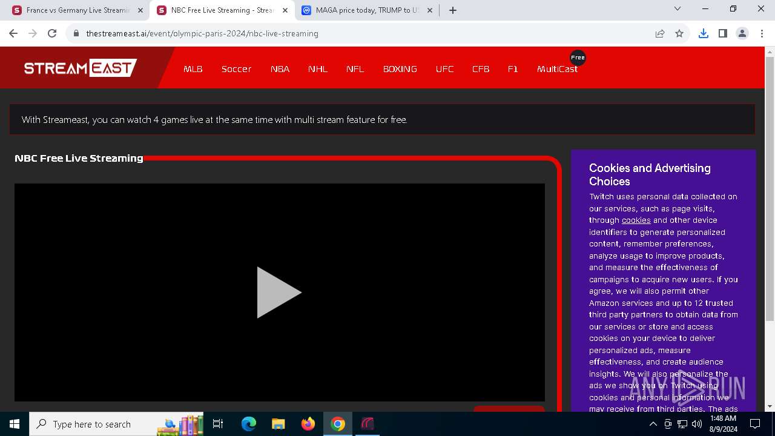Expand the tab search dropdown
This screenshot has width=775, height=436.
678,8
